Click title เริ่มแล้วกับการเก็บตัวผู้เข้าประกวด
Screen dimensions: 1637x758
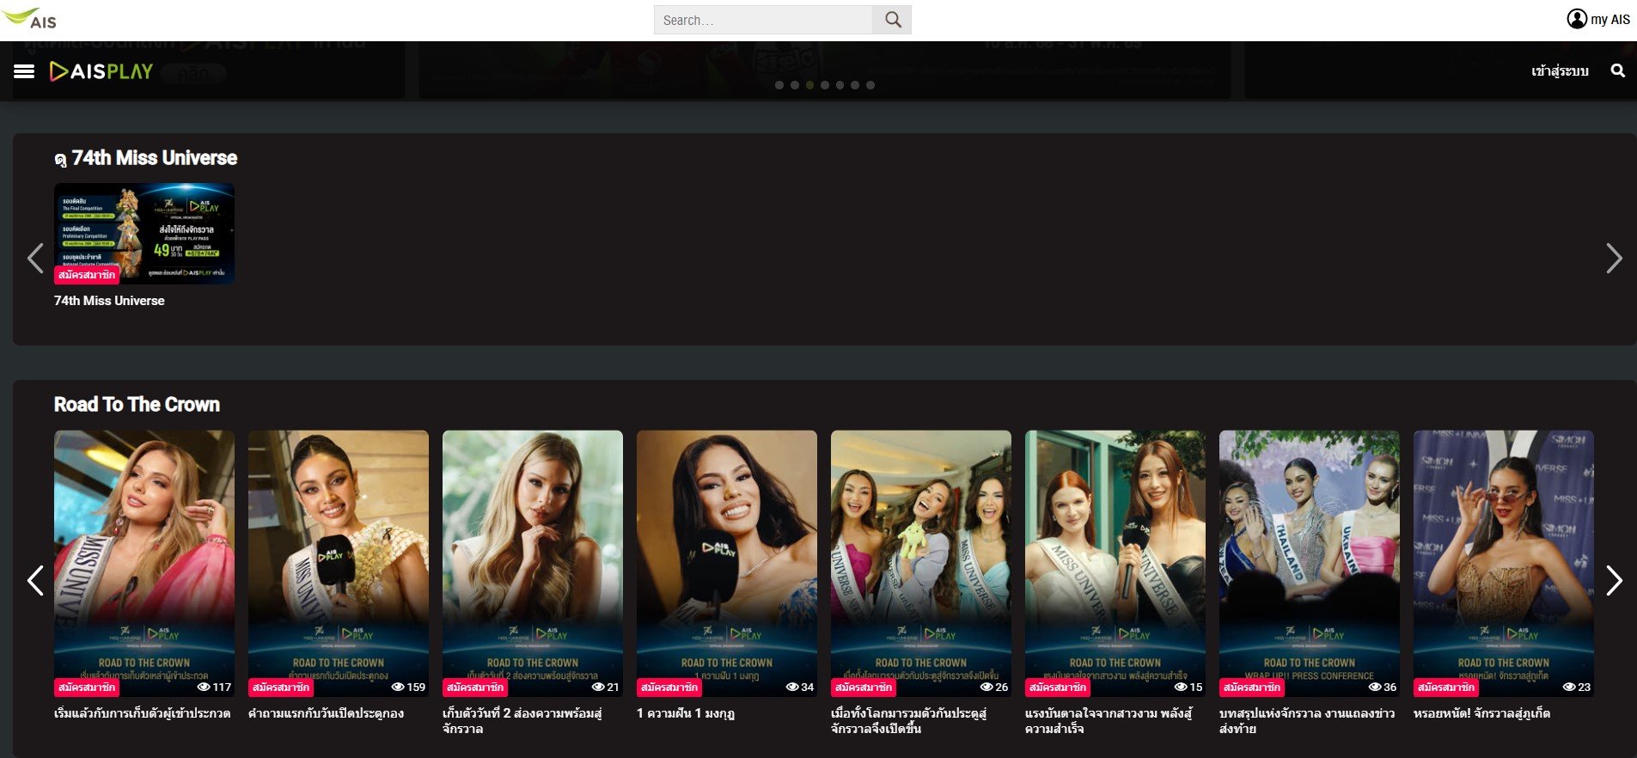(x=142, y=713)
